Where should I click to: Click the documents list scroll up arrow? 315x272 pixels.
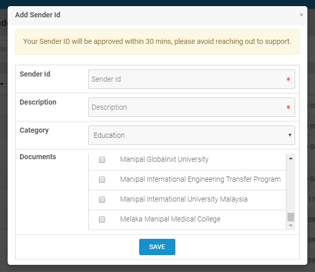click(291, 158)
